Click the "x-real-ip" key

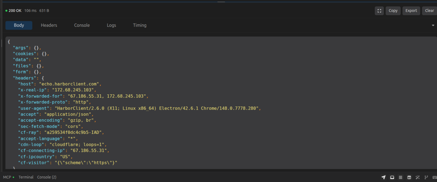[x=32, y=90]
